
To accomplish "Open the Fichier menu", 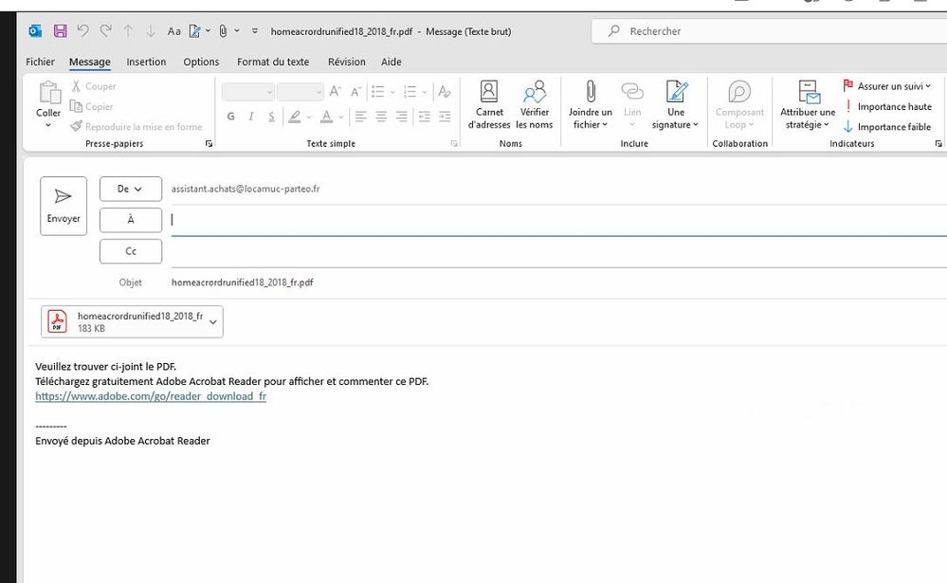I will [40, 62].
